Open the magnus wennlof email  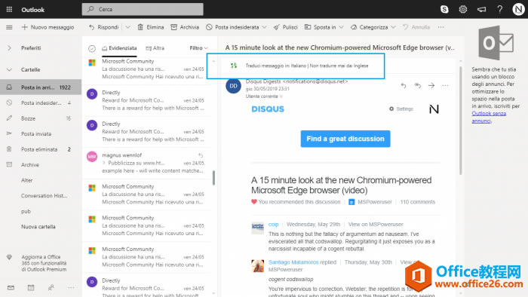[x=148, y=163]
